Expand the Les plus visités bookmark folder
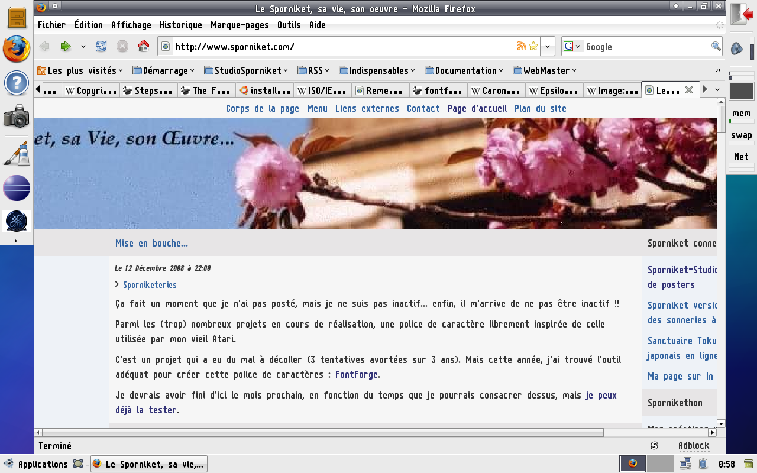The image size is (757, 473). (80, 70)
